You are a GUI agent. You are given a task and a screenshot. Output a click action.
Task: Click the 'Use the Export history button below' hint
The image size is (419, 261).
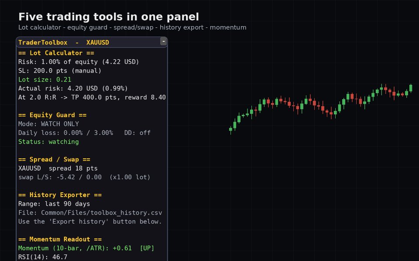click(x=90, y=221)
